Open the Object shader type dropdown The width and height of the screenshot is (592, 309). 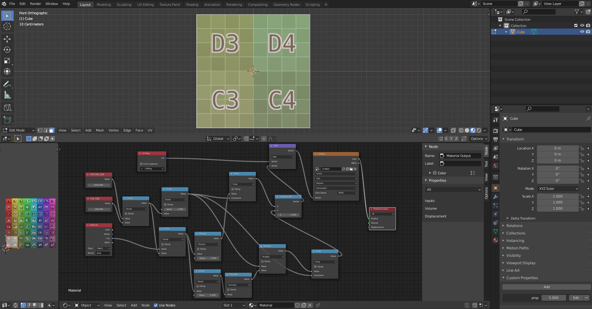point(87,305)
